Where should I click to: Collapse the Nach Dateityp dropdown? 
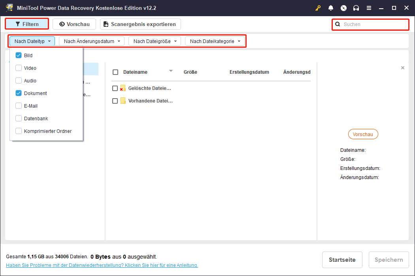32,41
